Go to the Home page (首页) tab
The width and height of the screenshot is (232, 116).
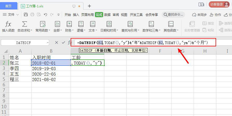tap(8, 6)
